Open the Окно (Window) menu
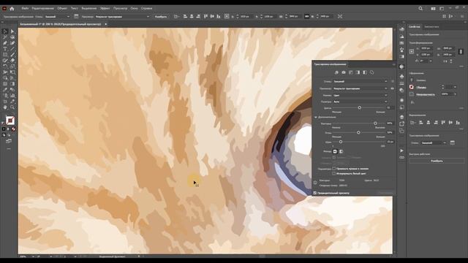The image size is (468, 263). tap(134, 8)
